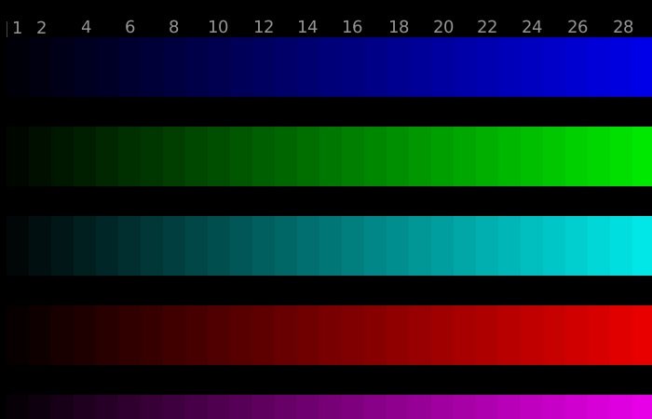Click the number 24 label
The width and height of the screenshot is (652, 419).
tap(532, 27)
